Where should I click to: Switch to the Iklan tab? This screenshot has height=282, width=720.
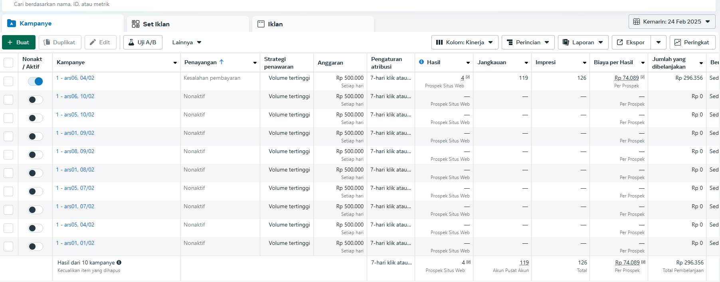click(275, 24)
